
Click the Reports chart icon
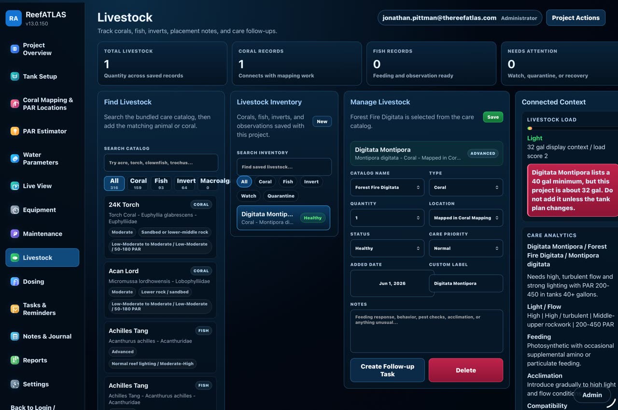[15, 360]
